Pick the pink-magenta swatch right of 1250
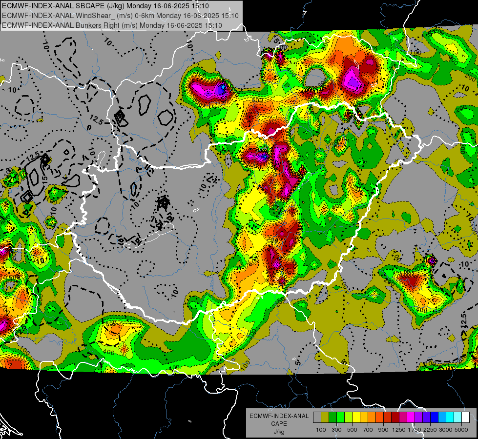The width and height of the screenshot is (478, 439). [403, 418]
